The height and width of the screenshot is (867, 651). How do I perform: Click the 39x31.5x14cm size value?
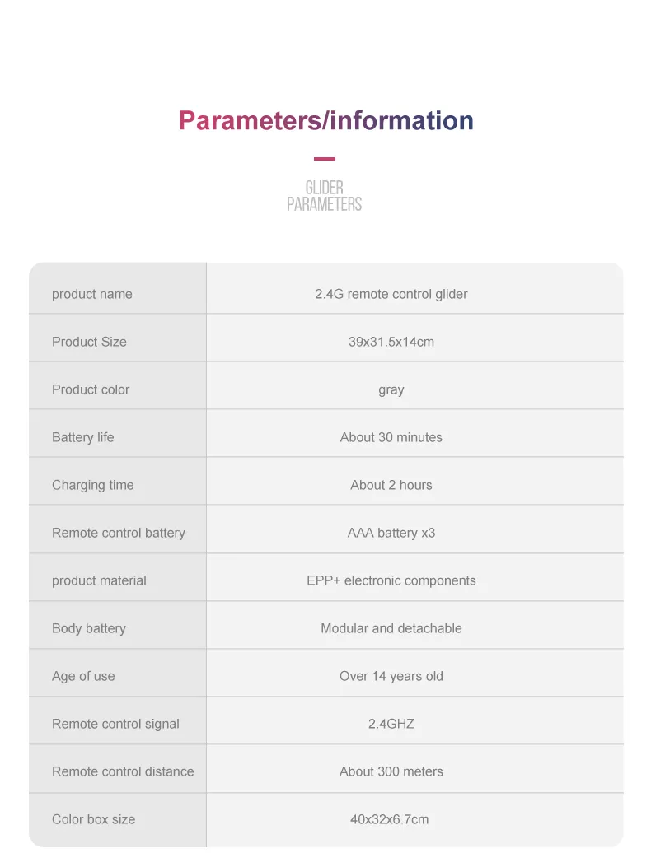(x=391, y=342)
